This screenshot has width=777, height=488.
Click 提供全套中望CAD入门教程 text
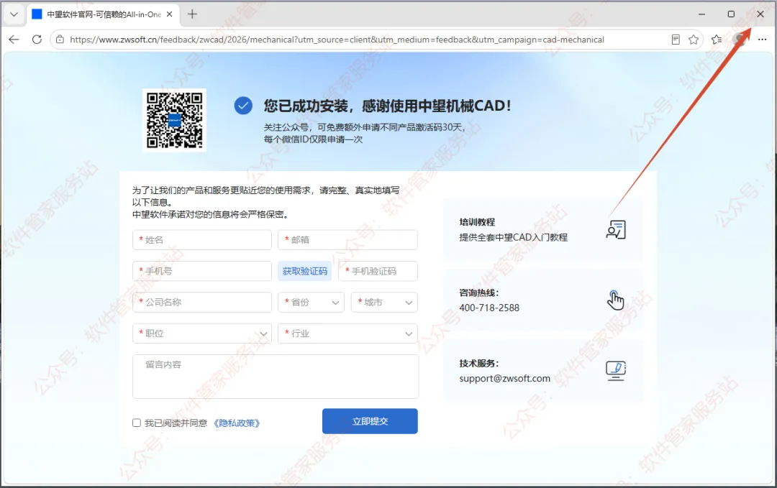pyautogui.click(x=514, y=238)
